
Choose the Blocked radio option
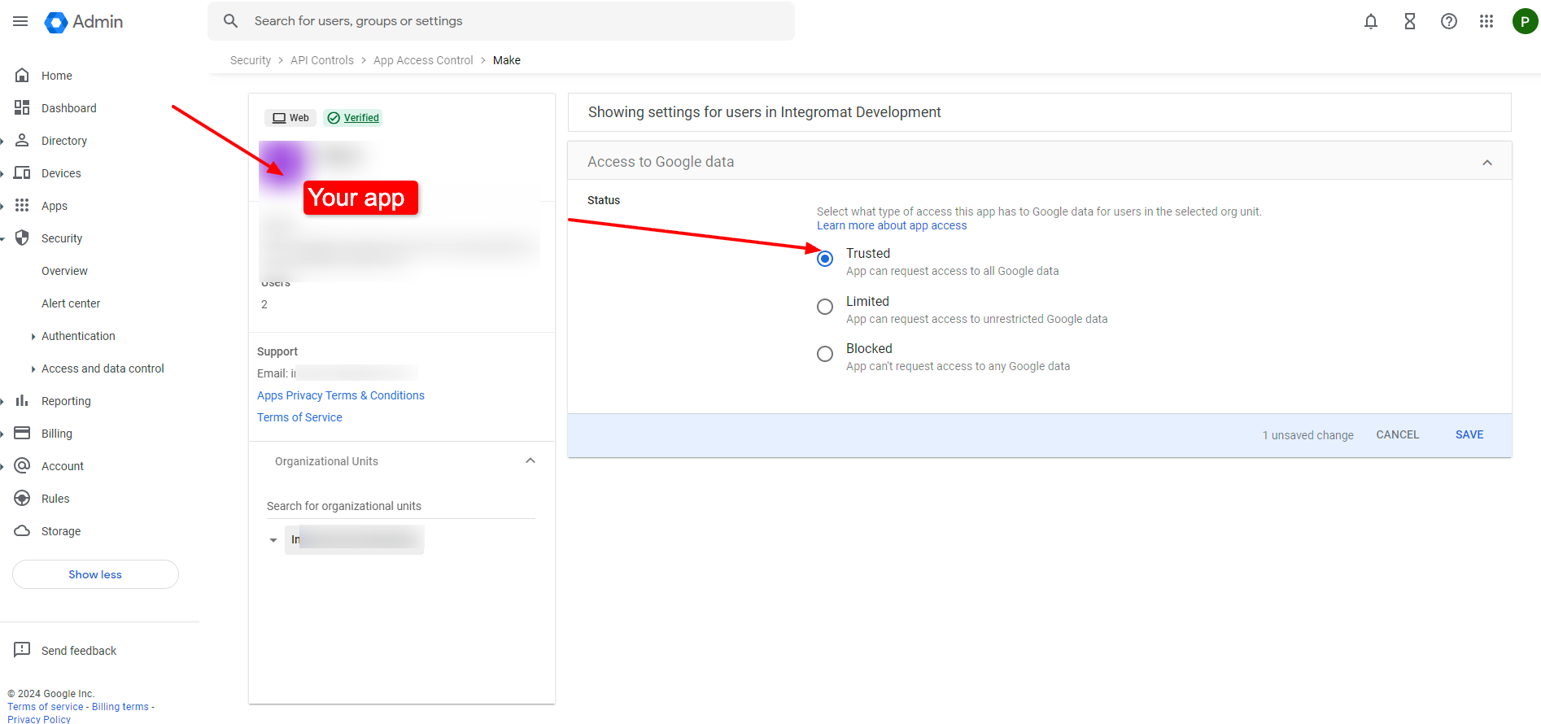(825, 354)
